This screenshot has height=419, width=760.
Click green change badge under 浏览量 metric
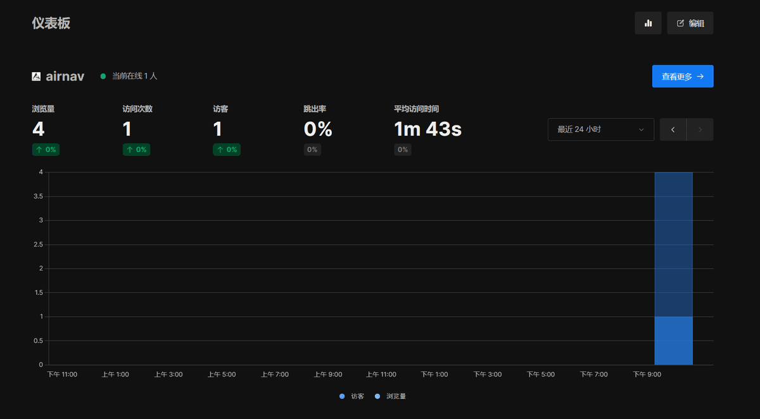tap(46, 150)
